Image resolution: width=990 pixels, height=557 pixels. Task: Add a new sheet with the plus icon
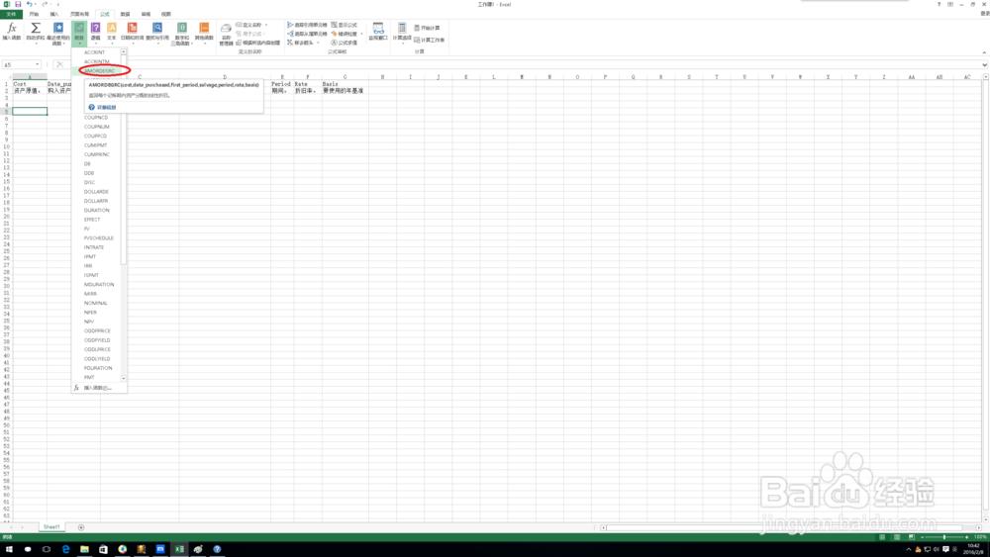[x=81, y=527]
